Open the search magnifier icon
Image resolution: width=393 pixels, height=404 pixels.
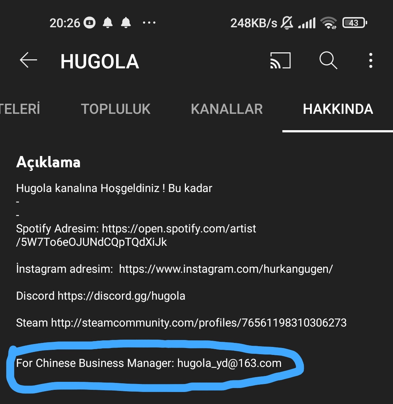tap(328, 60)
